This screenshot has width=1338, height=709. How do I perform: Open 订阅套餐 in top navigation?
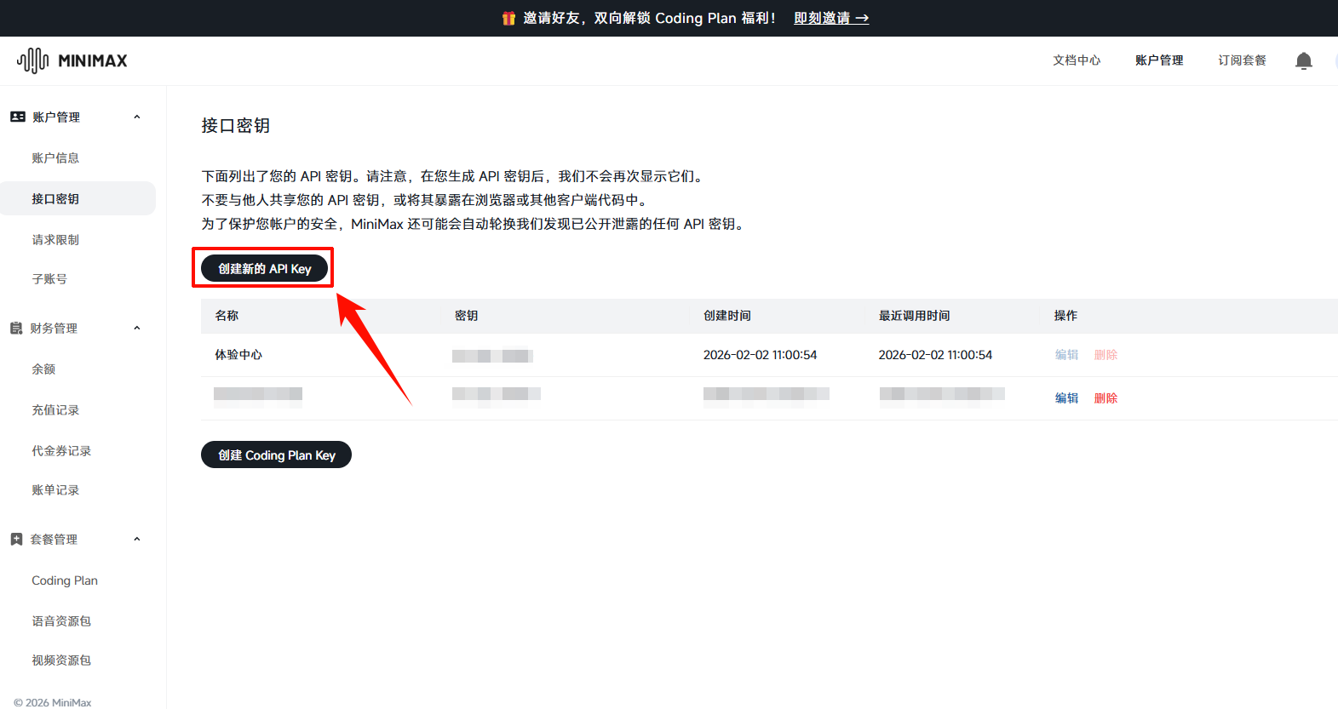pyautogui.click(x=1242, y=60)
